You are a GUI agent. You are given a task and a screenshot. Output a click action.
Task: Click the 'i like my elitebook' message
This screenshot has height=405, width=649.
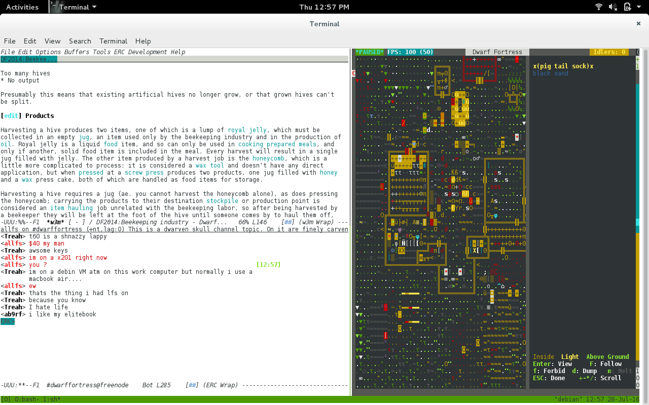tap(62, 314)
